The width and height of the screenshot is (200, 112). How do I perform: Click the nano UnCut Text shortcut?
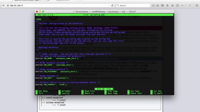pyautogui.click(x=135, y=93)
